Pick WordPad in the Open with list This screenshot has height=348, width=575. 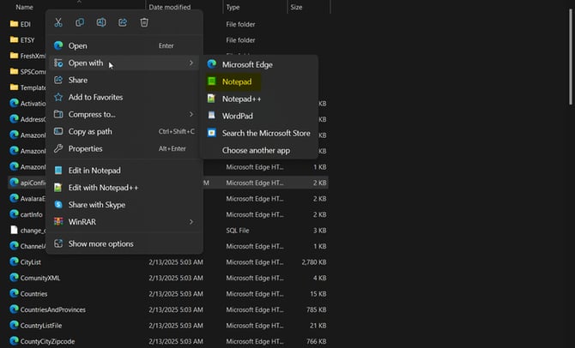237,116
